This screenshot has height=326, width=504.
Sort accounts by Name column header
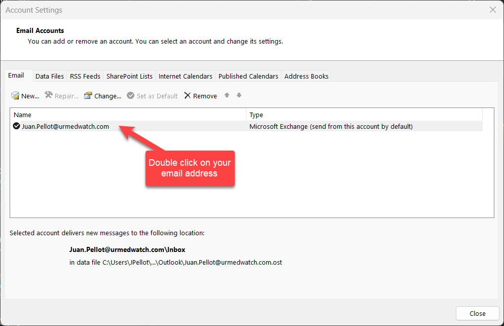pyautogui.click(x=127, y=115)
